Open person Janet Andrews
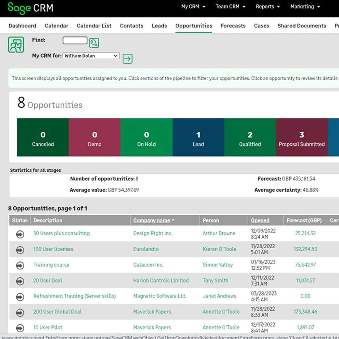339x339 pixels. coord(220,296)
